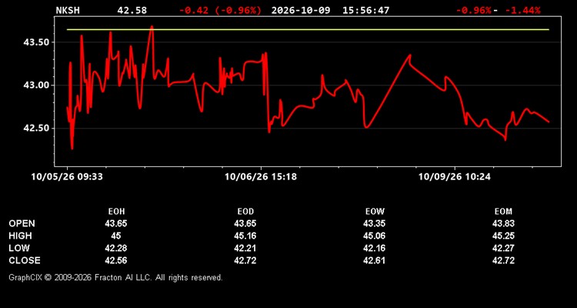This screenshot has height=308, width=577.
Task: Select EOD close value 42.72
Action: 245,260
